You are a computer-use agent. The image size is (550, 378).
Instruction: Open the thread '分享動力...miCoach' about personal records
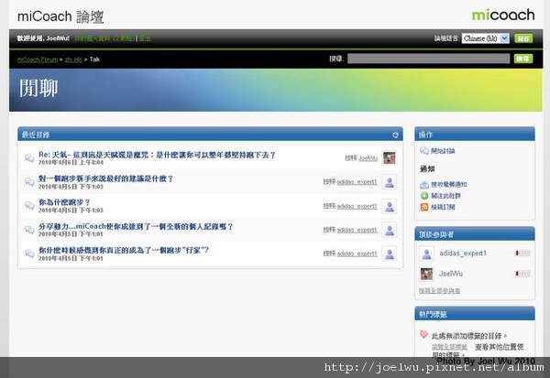click(x=136, y=226)
